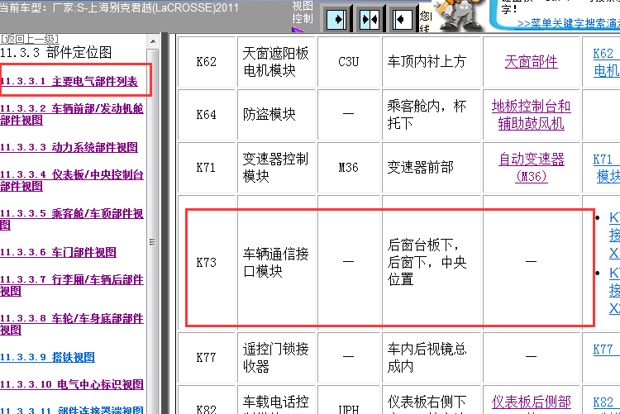
Task: Open 11.3.3.9 搭铁视图
Action: (x=47, y=357)
